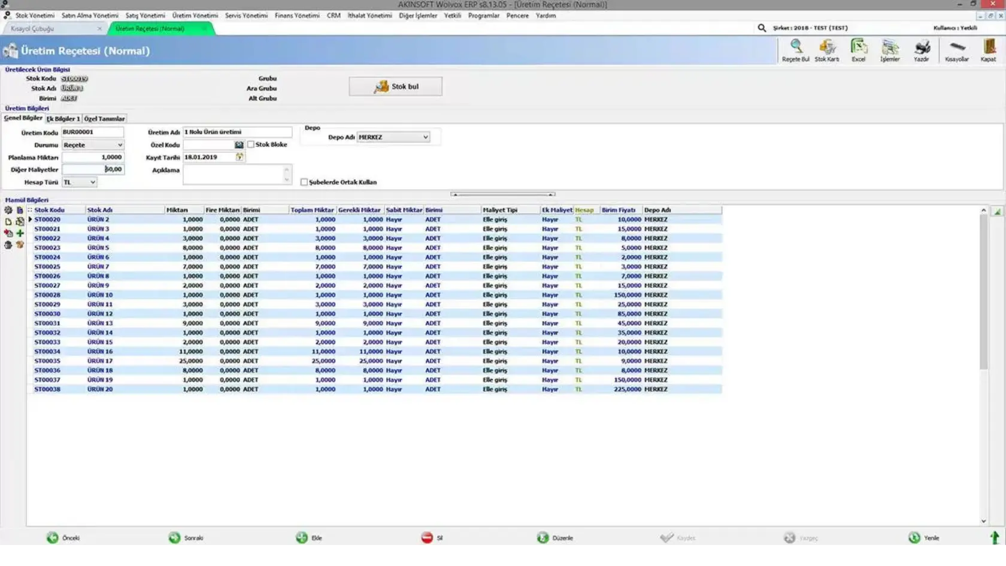The height and width of the screenshot is (566, 1006).
Task: Click the grid vertical scrollbar thumb
Action: pyautogui.click(x=983, y=292)
